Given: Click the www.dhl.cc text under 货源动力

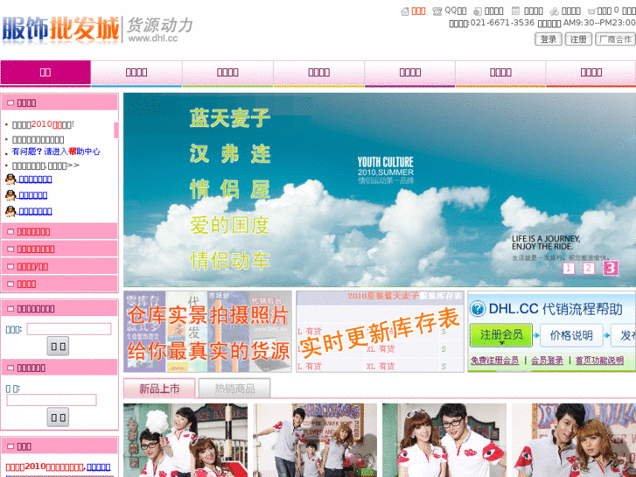Looking at the screenshot, I should tap(153, 39).
